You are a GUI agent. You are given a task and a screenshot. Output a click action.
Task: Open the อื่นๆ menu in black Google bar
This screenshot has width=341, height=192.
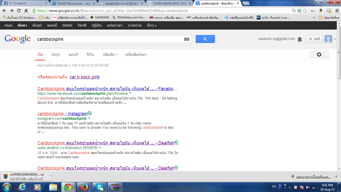coord(152,25)
